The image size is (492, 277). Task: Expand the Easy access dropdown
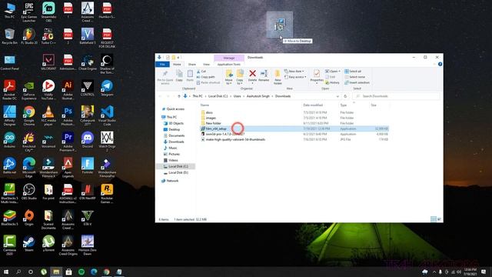(295, 77)
